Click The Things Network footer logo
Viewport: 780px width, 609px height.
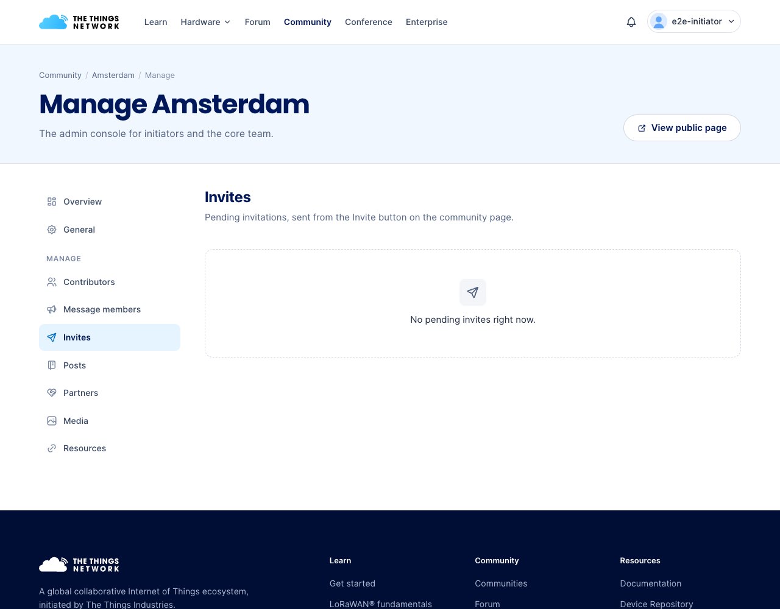pos(79,565)
